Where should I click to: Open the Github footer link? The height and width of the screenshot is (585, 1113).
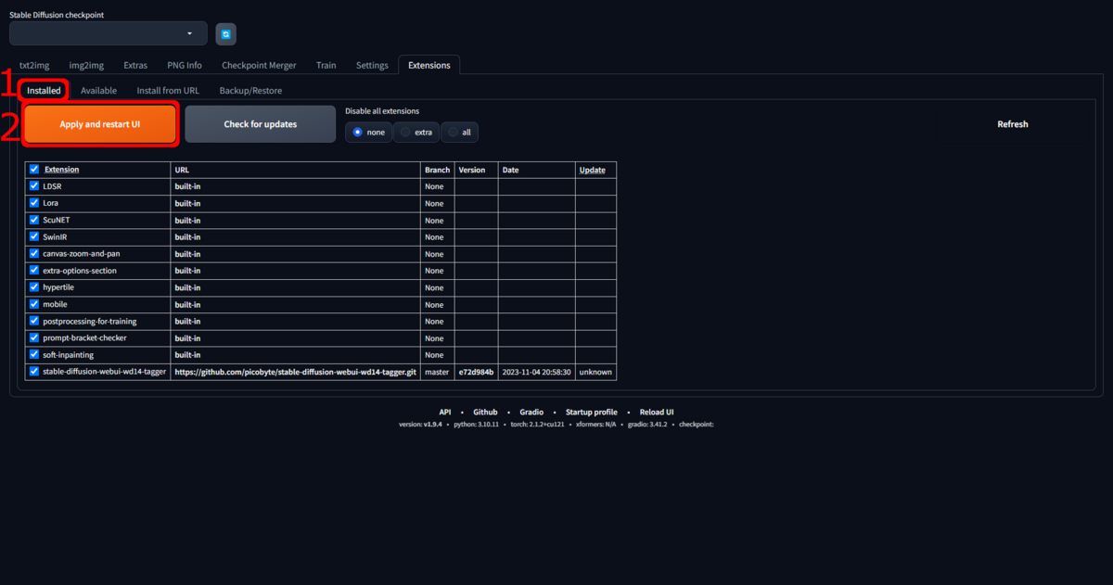pyautogui.click(x=485, y=412)
